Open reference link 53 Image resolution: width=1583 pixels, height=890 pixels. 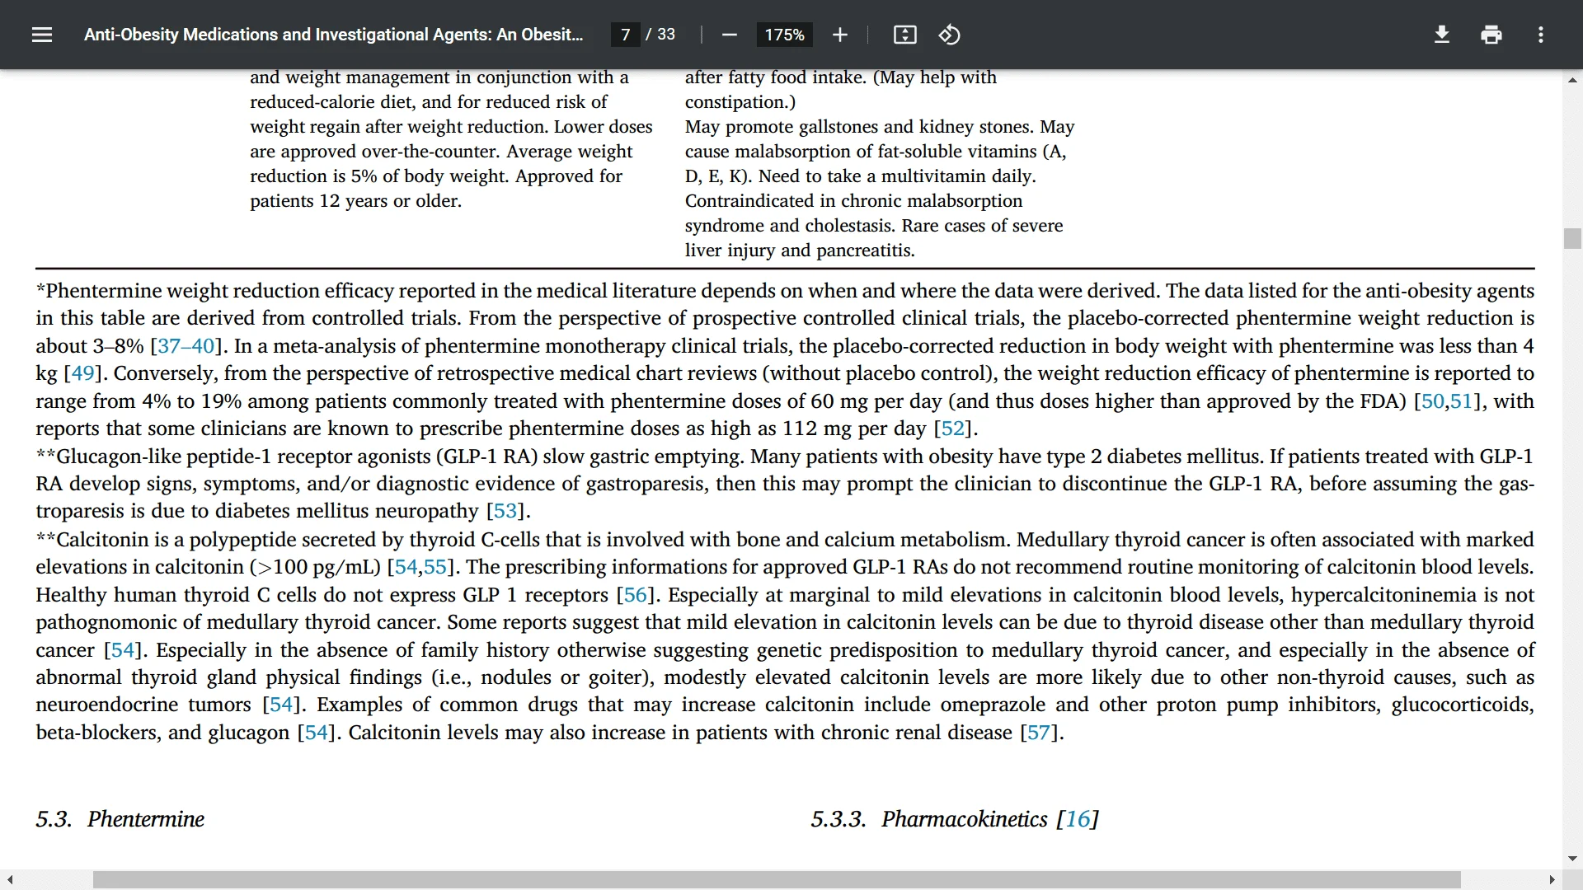[x=505, y=511]
